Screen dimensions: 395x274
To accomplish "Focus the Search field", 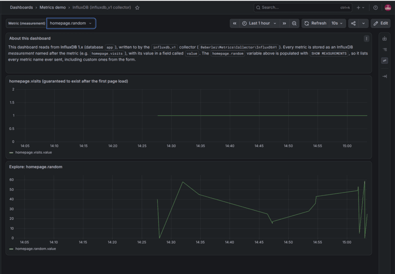I will [x=303, y=8].
